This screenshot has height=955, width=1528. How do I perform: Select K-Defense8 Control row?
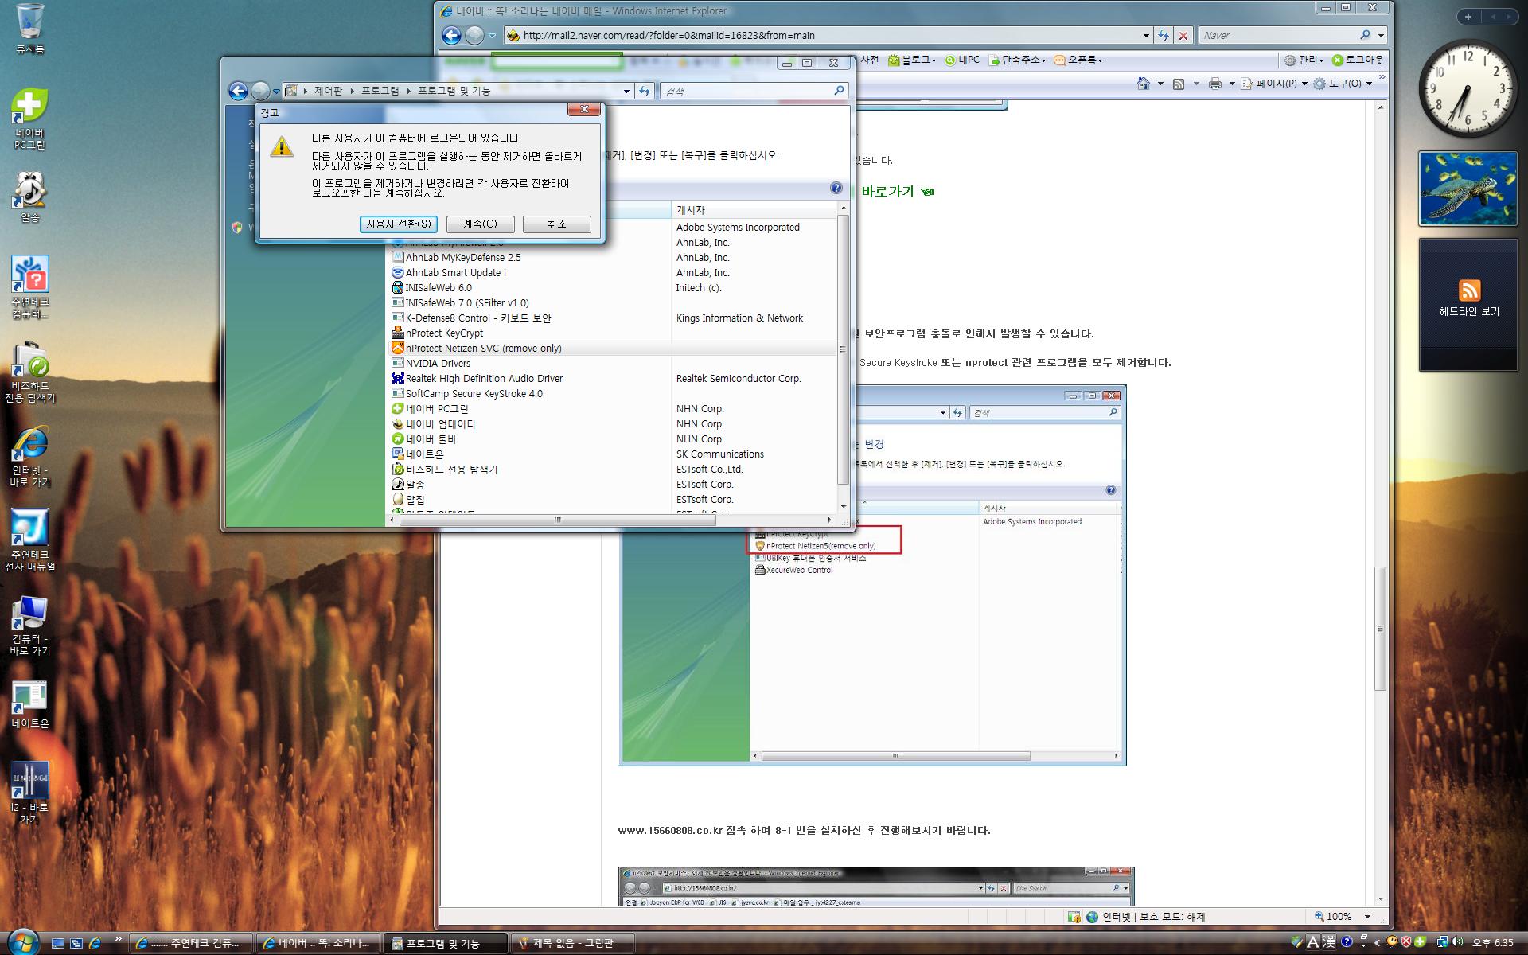(612, 318)
